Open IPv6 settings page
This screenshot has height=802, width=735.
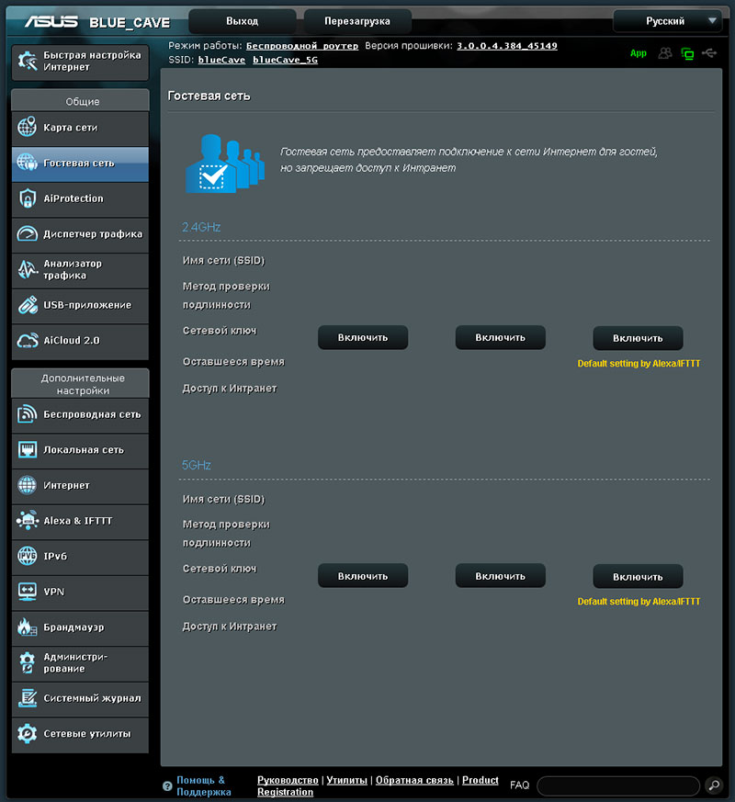click(80, 557)
